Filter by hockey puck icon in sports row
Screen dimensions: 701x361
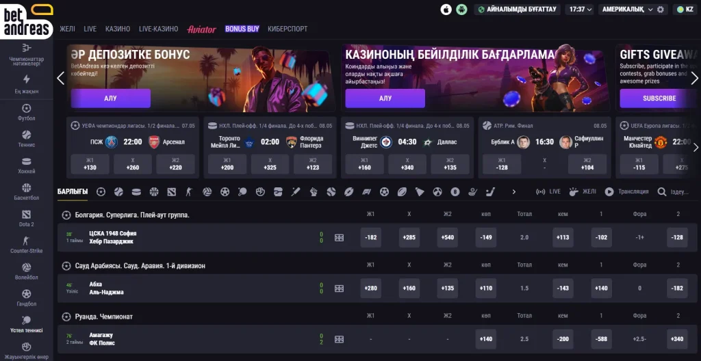136,191
